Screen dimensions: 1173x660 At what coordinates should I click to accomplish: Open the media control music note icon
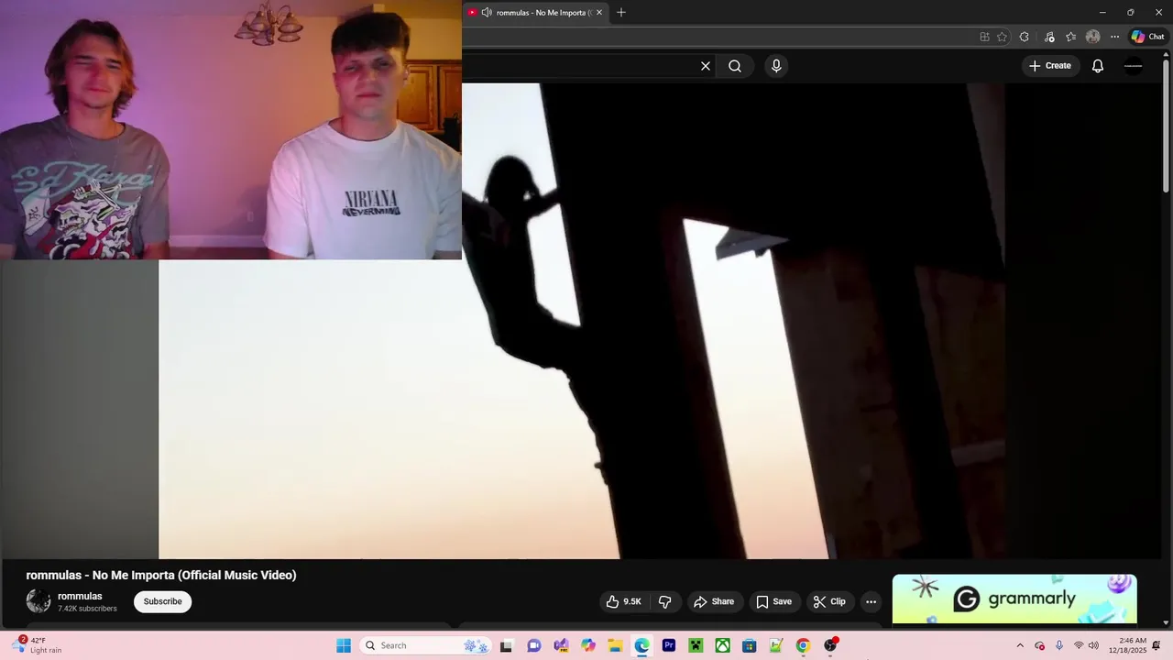[1049, 37]
